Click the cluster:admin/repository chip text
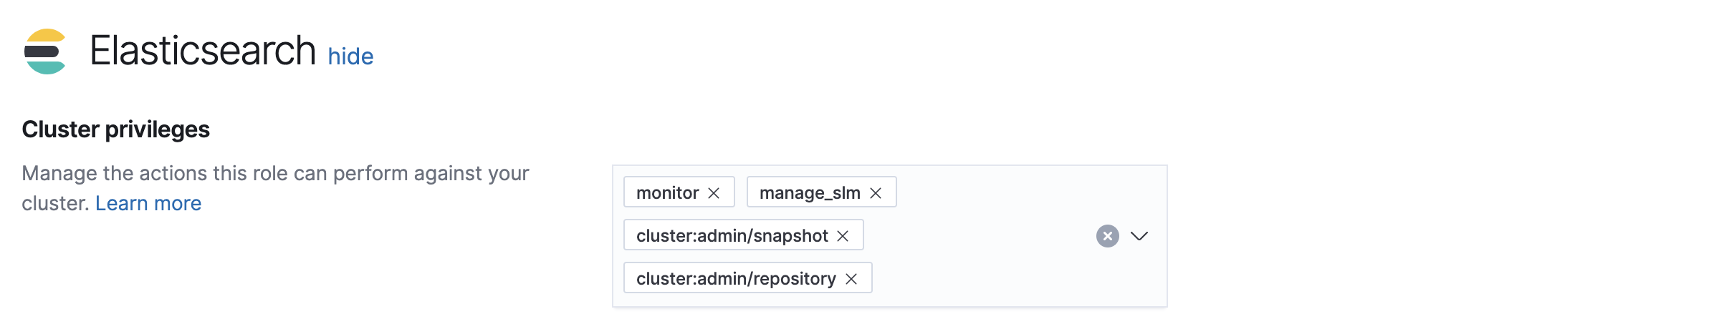 [x=736, y=279]
